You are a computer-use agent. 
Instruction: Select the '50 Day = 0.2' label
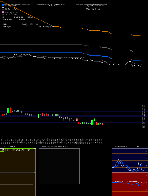point(10,9)
